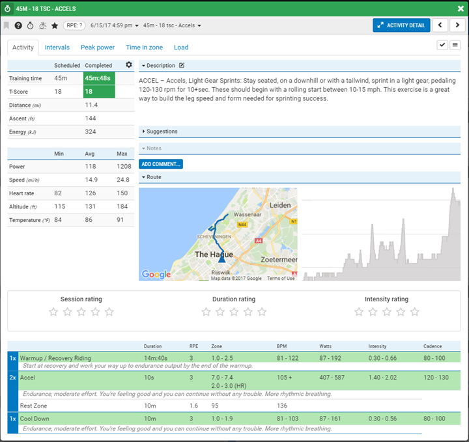Image resolution: width=469 pixels, height=442 pixels.
Task: Go to next activity arrow
Action: tap(458, 25)
